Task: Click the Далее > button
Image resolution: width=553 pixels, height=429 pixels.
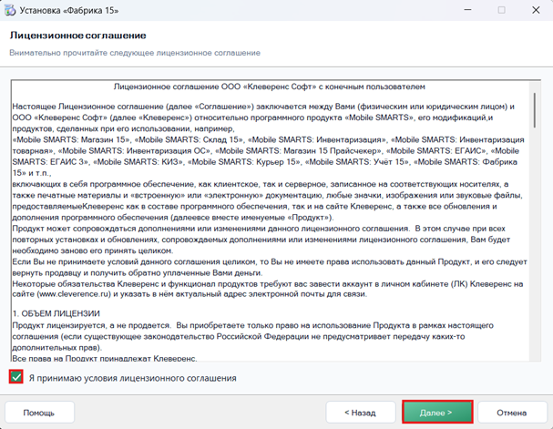Action: click(x=437, y=412)
